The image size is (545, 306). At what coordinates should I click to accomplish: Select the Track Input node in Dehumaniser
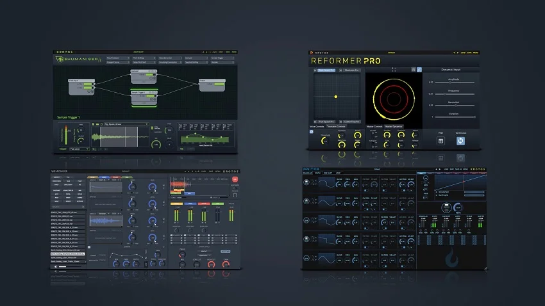click(x=81, y=86)
